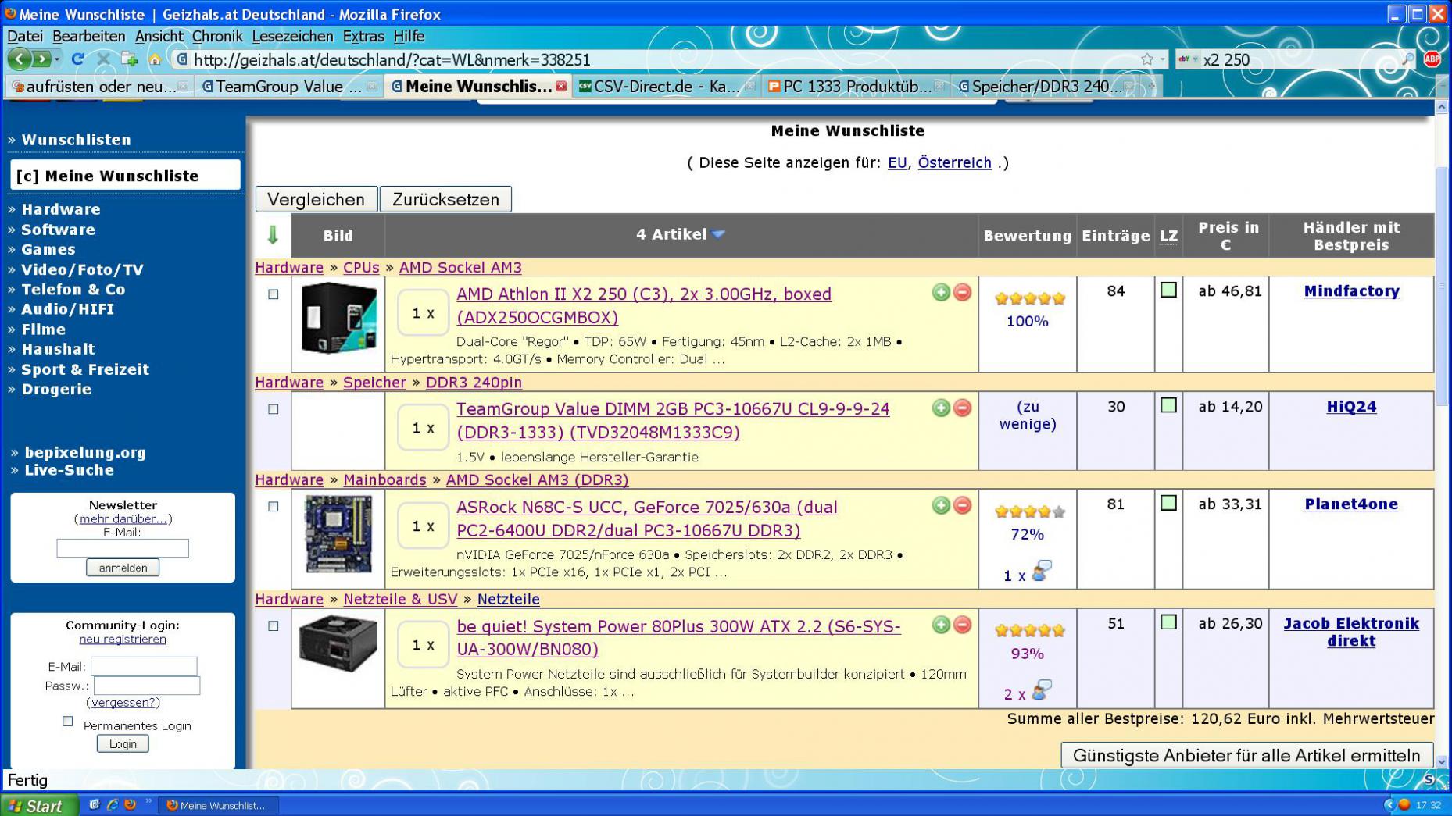Toggle LZ box in the Jacob Elektronik row

[x=1168, y=622]
